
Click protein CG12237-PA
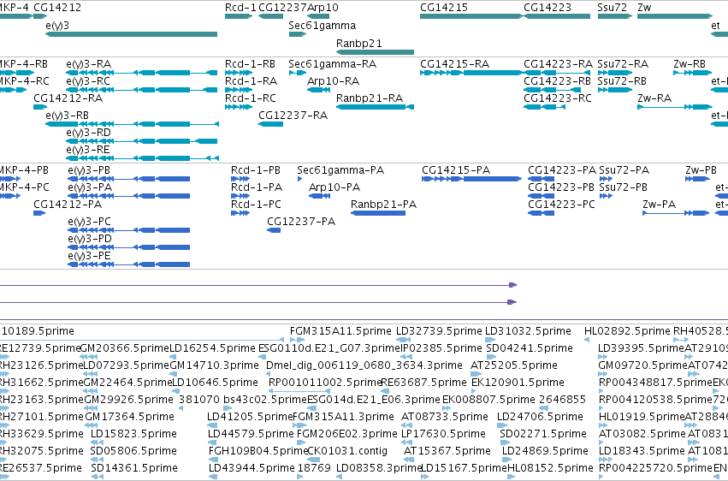click(274, 230)
